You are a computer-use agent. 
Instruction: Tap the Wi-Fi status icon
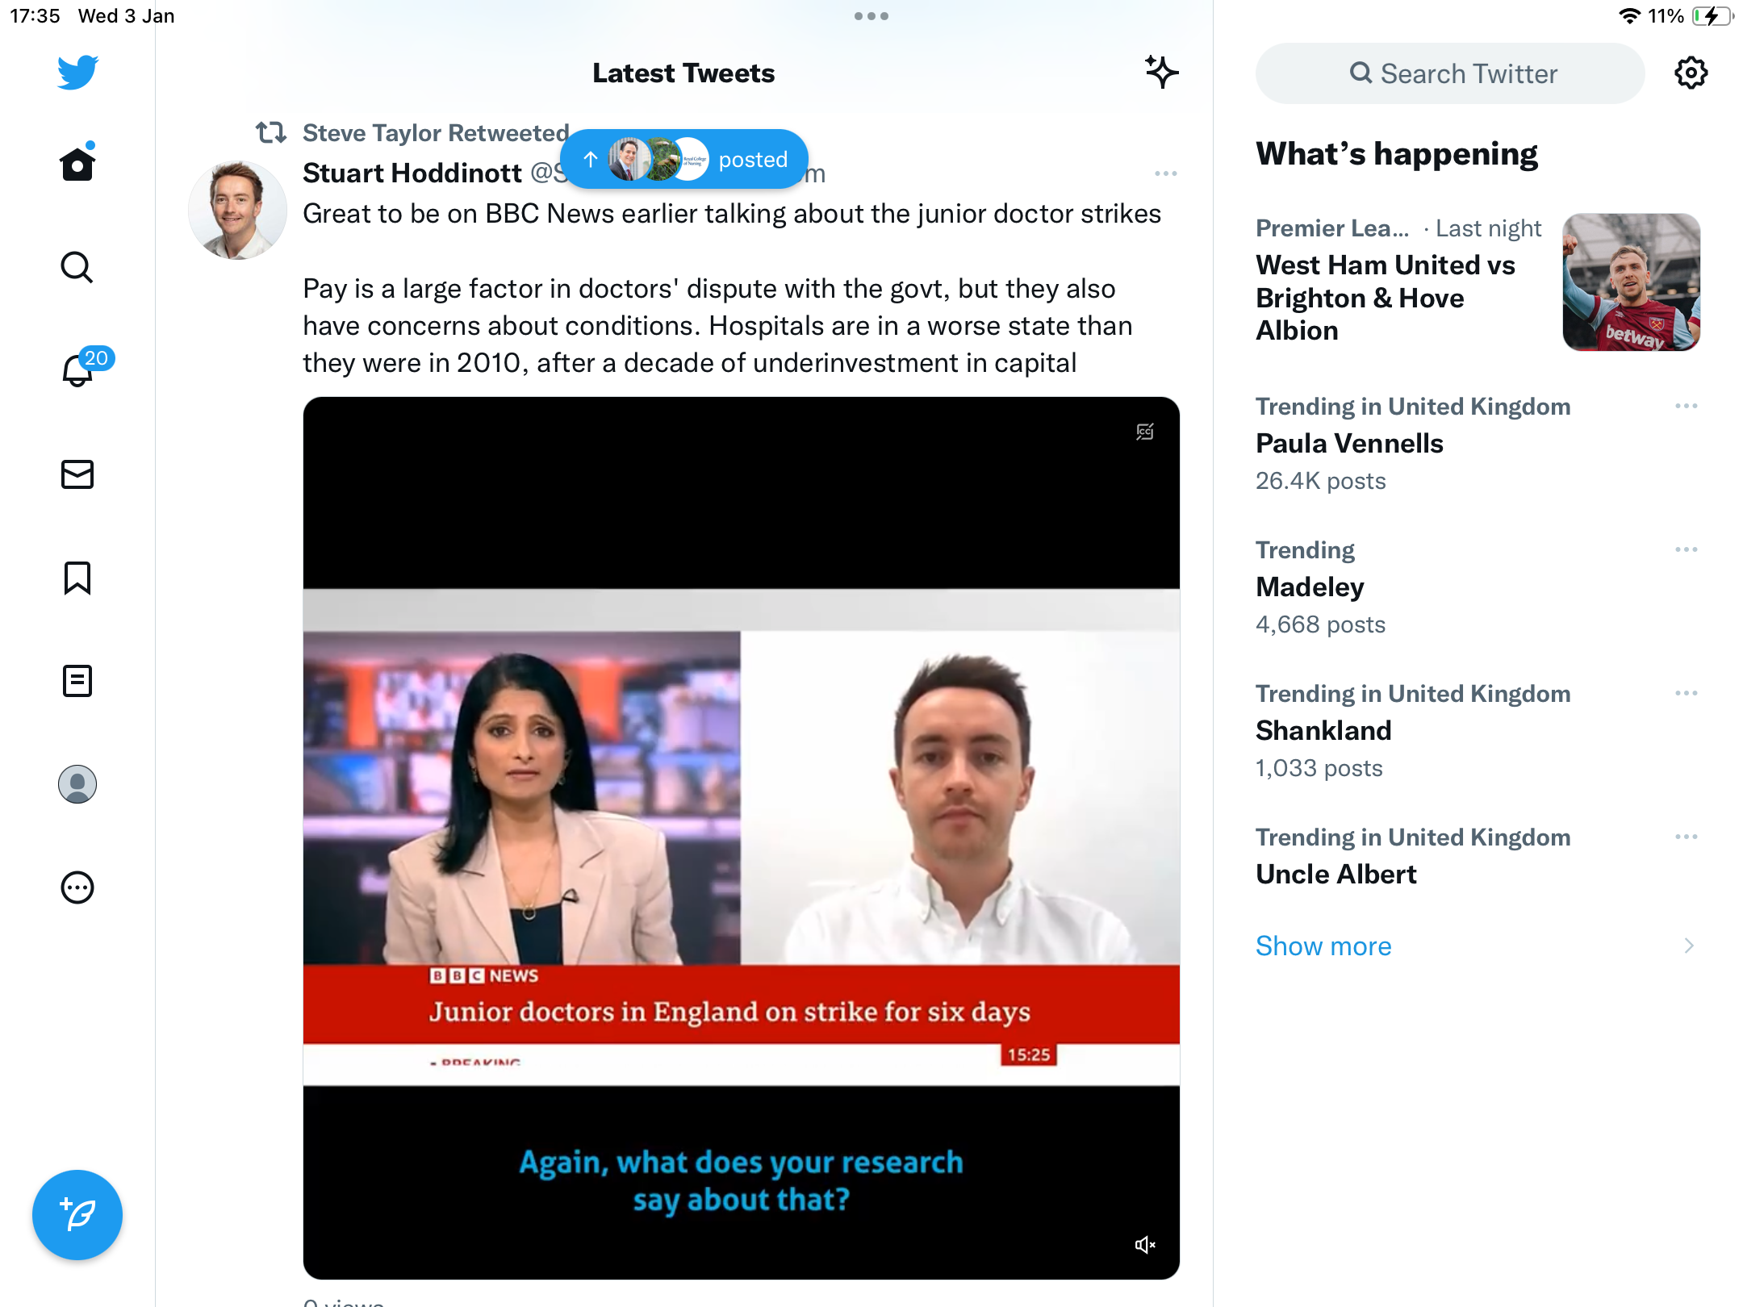1629,16
